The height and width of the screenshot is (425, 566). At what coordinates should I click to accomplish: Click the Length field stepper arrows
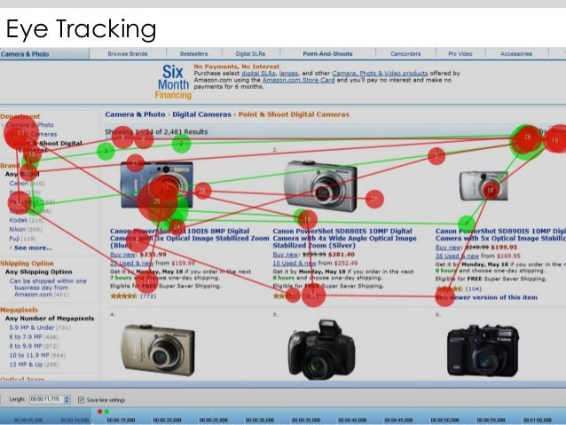coord(67,399)
